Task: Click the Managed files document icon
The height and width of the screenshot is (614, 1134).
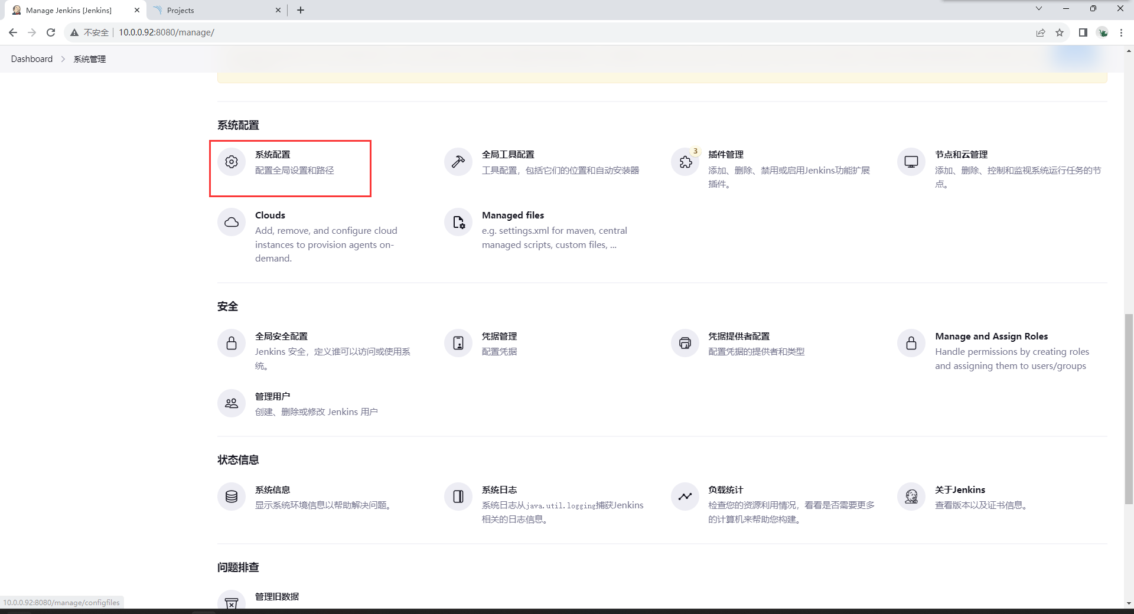Action: [x=458, y=223]
